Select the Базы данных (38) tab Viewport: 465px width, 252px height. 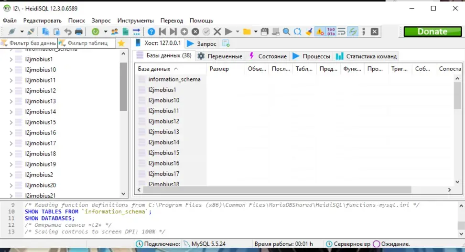click(164, 56)
